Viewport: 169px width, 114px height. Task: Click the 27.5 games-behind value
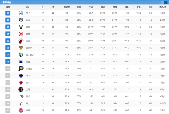click(67, 110)
